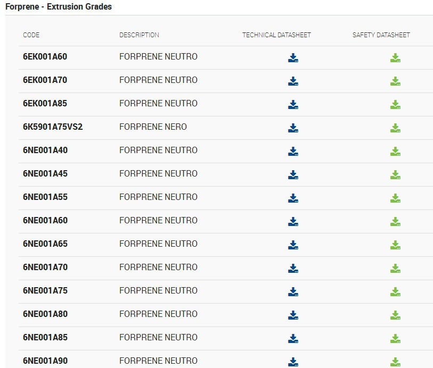Download technical datasheet for 6NE001A40

tap(293, 152)
